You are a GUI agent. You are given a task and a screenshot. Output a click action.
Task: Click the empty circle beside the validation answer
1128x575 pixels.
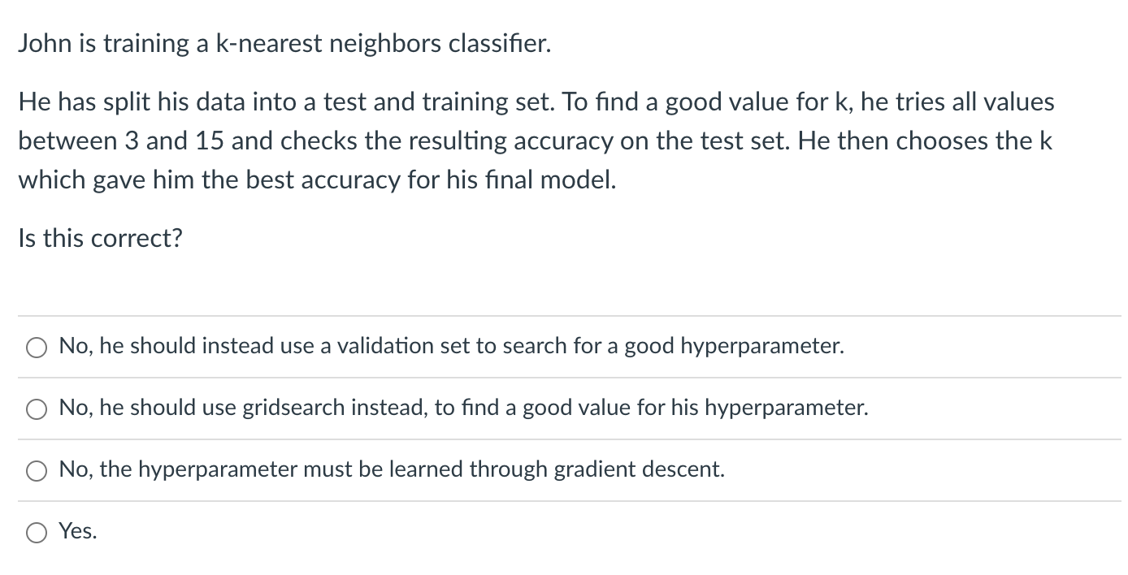(36, 347)
